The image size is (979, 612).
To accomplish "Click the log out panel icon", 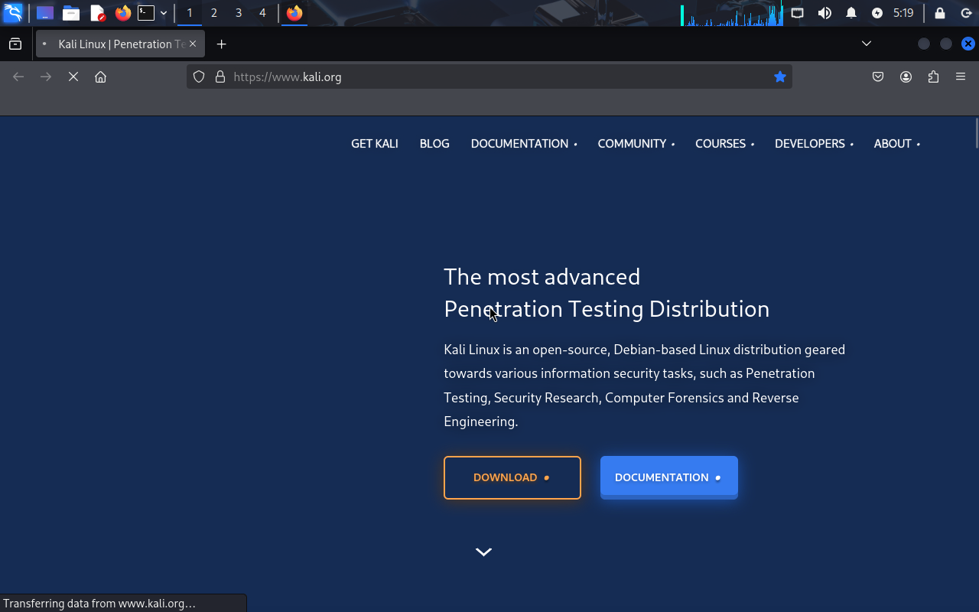I will point(966,13).
